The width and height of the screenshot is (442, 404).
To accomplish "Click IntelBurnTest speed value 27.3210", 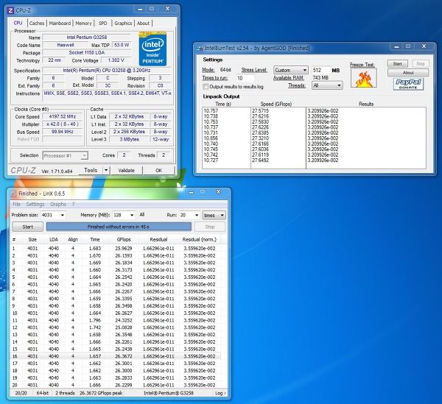I will tap(260, 138).
